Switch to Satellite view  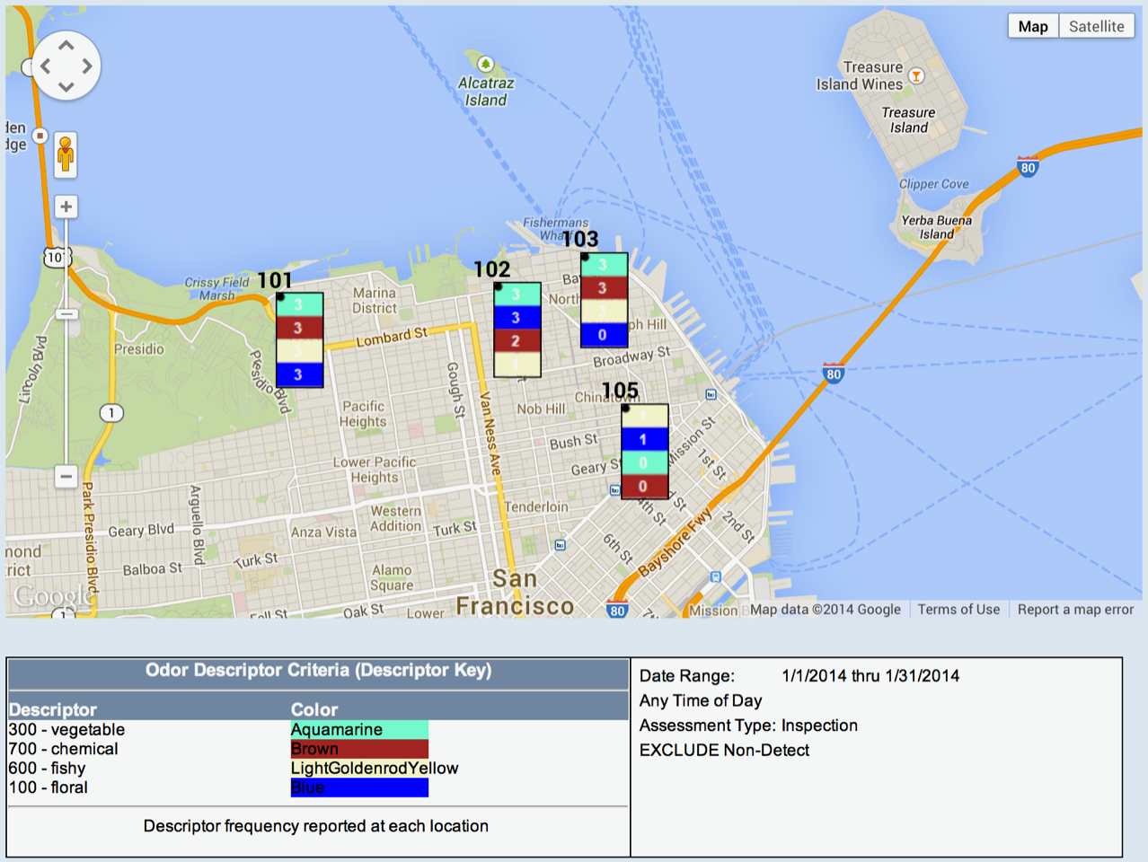1096,26
